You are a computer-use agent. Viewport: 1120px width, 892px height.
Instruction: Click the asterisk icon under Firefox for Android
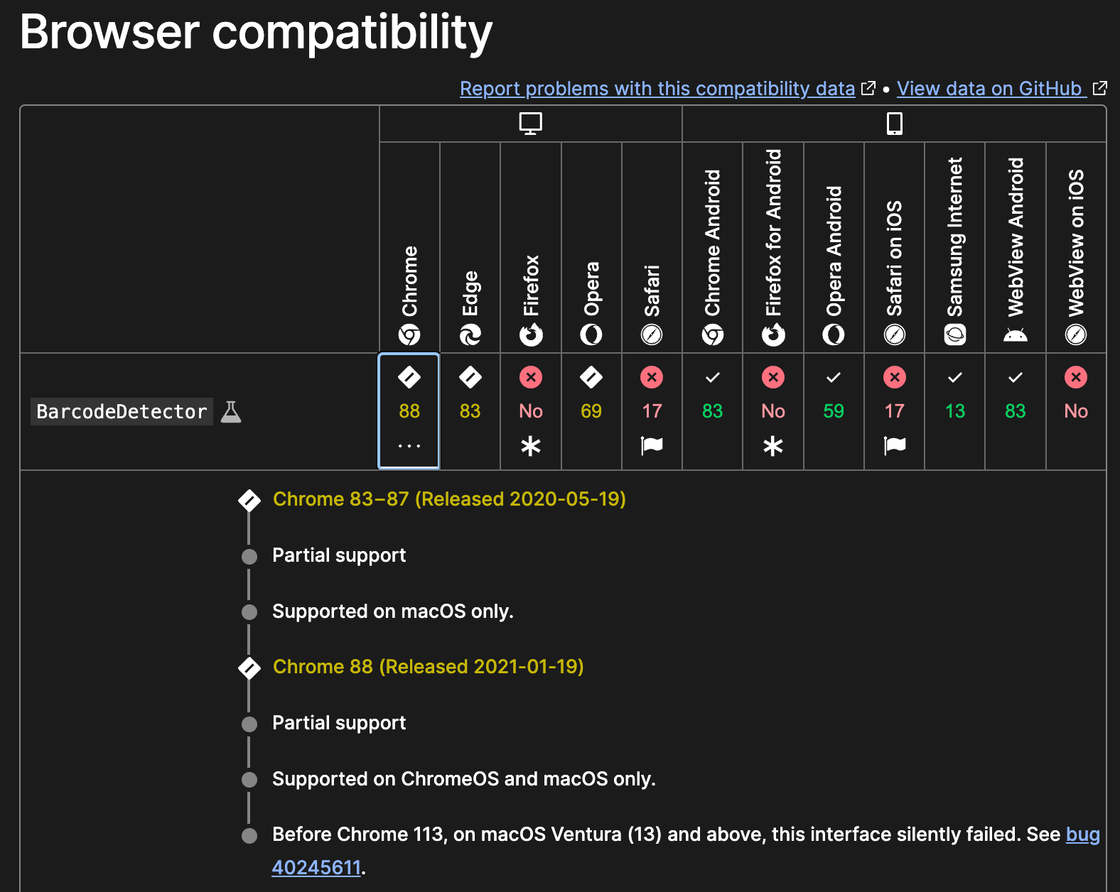(773, 446)
